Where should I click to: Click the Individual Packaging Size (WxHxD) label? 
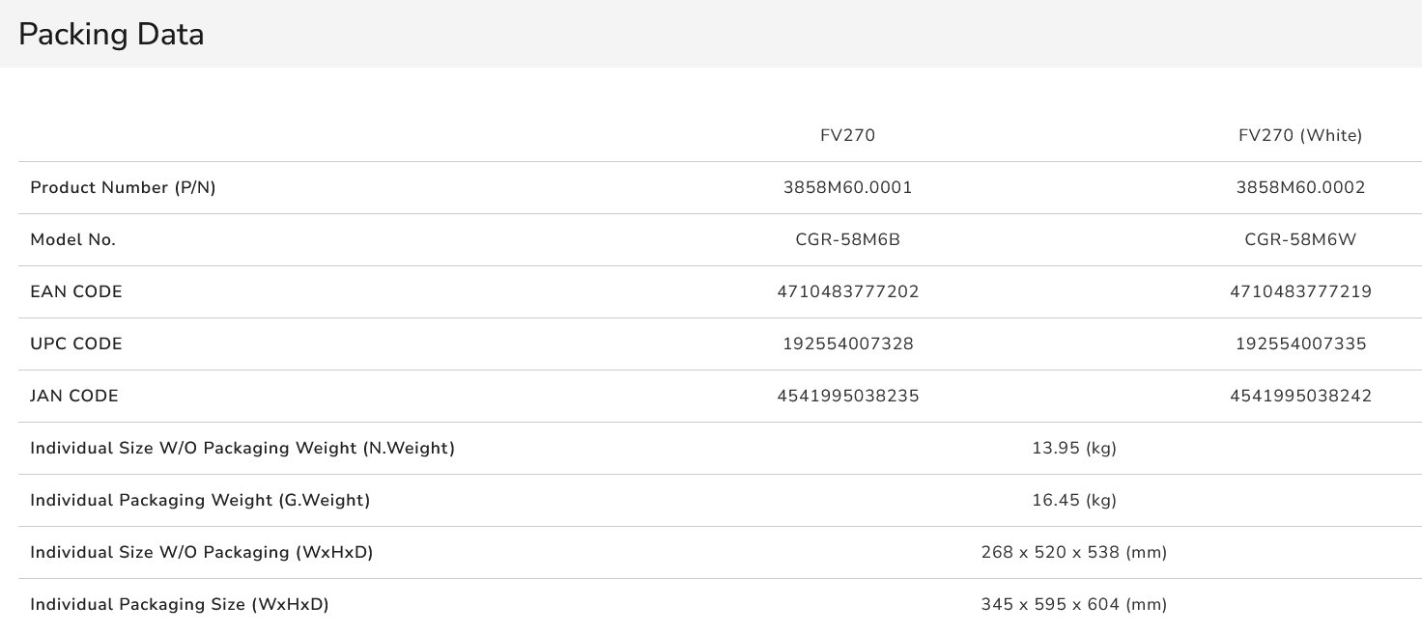click(179, 605)
